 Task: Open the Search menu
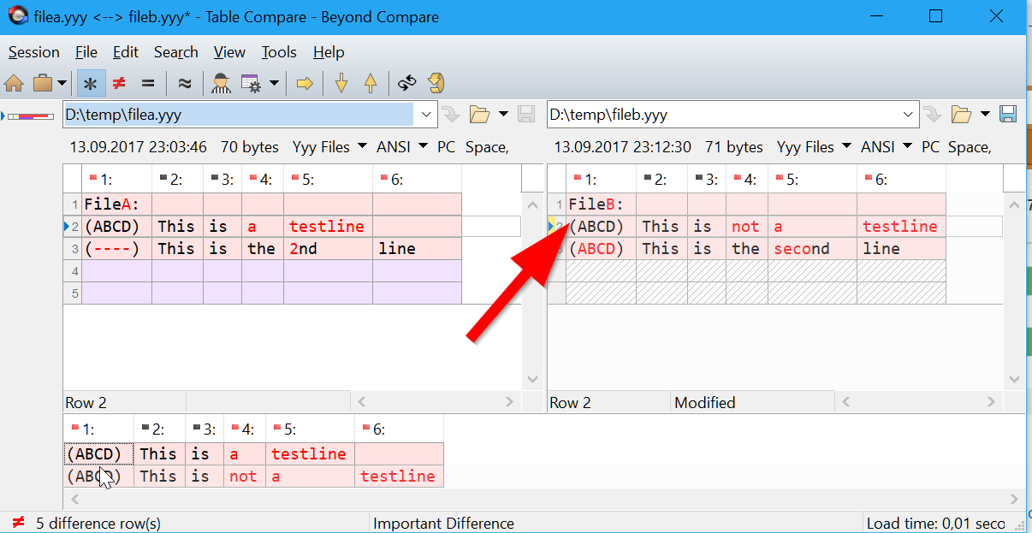click(x=176, y=52)
